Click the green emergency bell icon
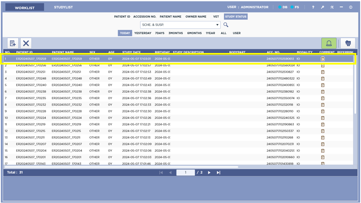The image size is (361, 203). pyautogui.click(x=328, y=43)
